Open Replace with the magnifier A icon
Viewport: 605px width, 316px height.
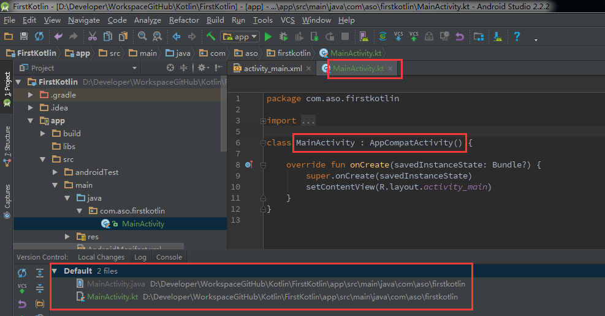pyautogui.click(x=157, y=37)
